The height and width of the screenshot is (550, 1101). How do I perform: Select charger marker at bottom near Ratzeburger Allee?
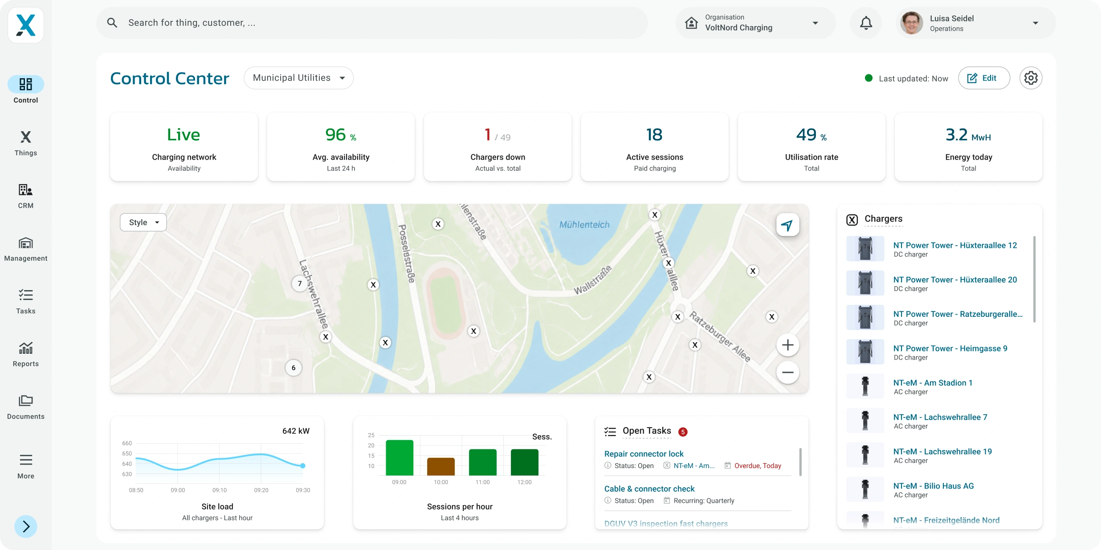649,377
